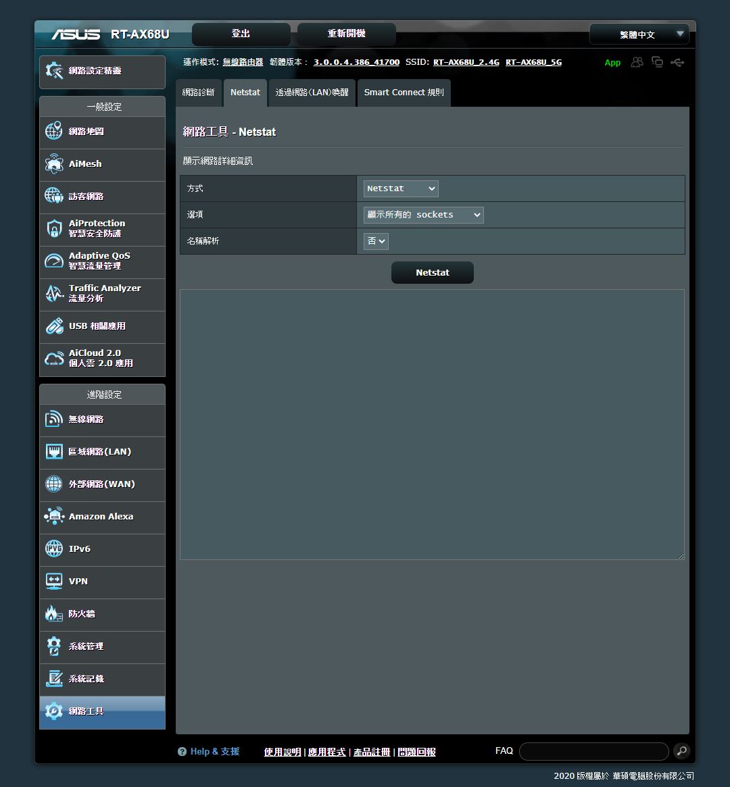Screen dimensions: 730x787
Task: Switch to the 網路診斷 tab
Action: 198,93
